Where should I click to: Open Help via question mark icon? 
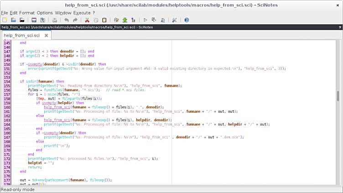coord(187,20)
